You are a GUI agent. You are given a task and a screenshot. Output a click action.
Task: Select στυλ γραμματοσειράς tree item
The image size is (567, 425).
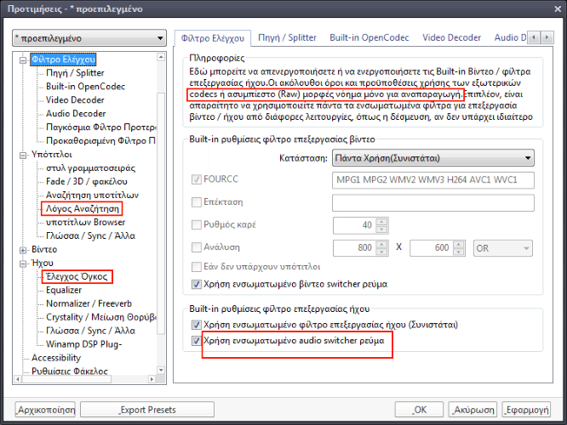90,168
